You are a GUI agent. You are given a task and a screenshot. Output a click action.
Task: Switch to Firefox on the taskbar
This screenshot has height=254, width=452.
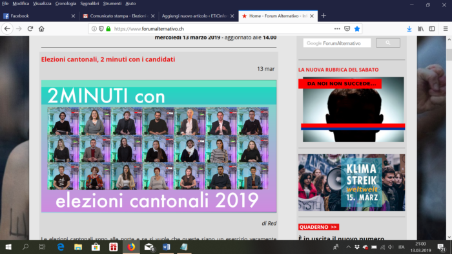[x=131, y=247]
